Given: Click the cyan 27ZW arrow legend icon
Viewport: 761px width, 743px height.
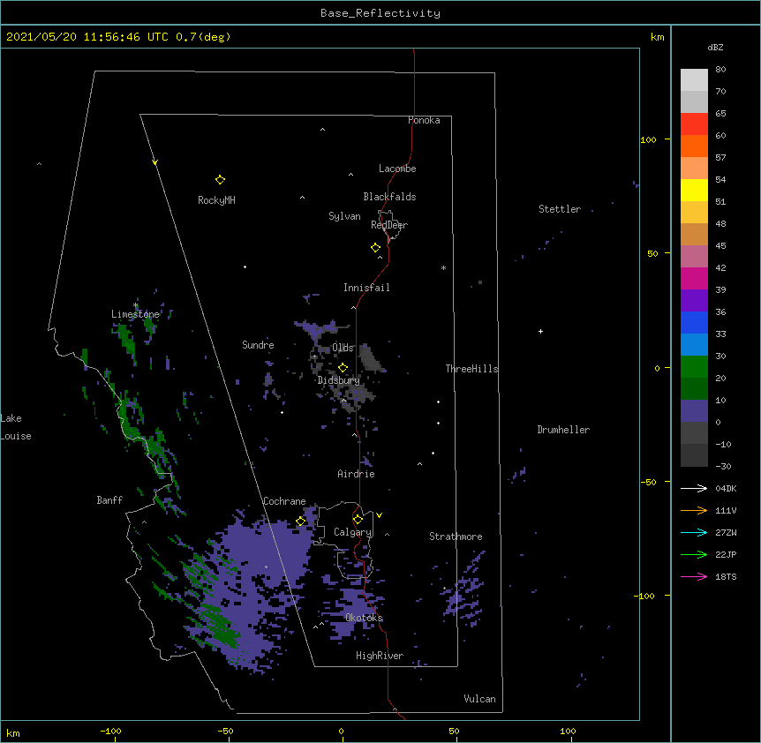Looking at the screenshot, I should pos(694,532).
